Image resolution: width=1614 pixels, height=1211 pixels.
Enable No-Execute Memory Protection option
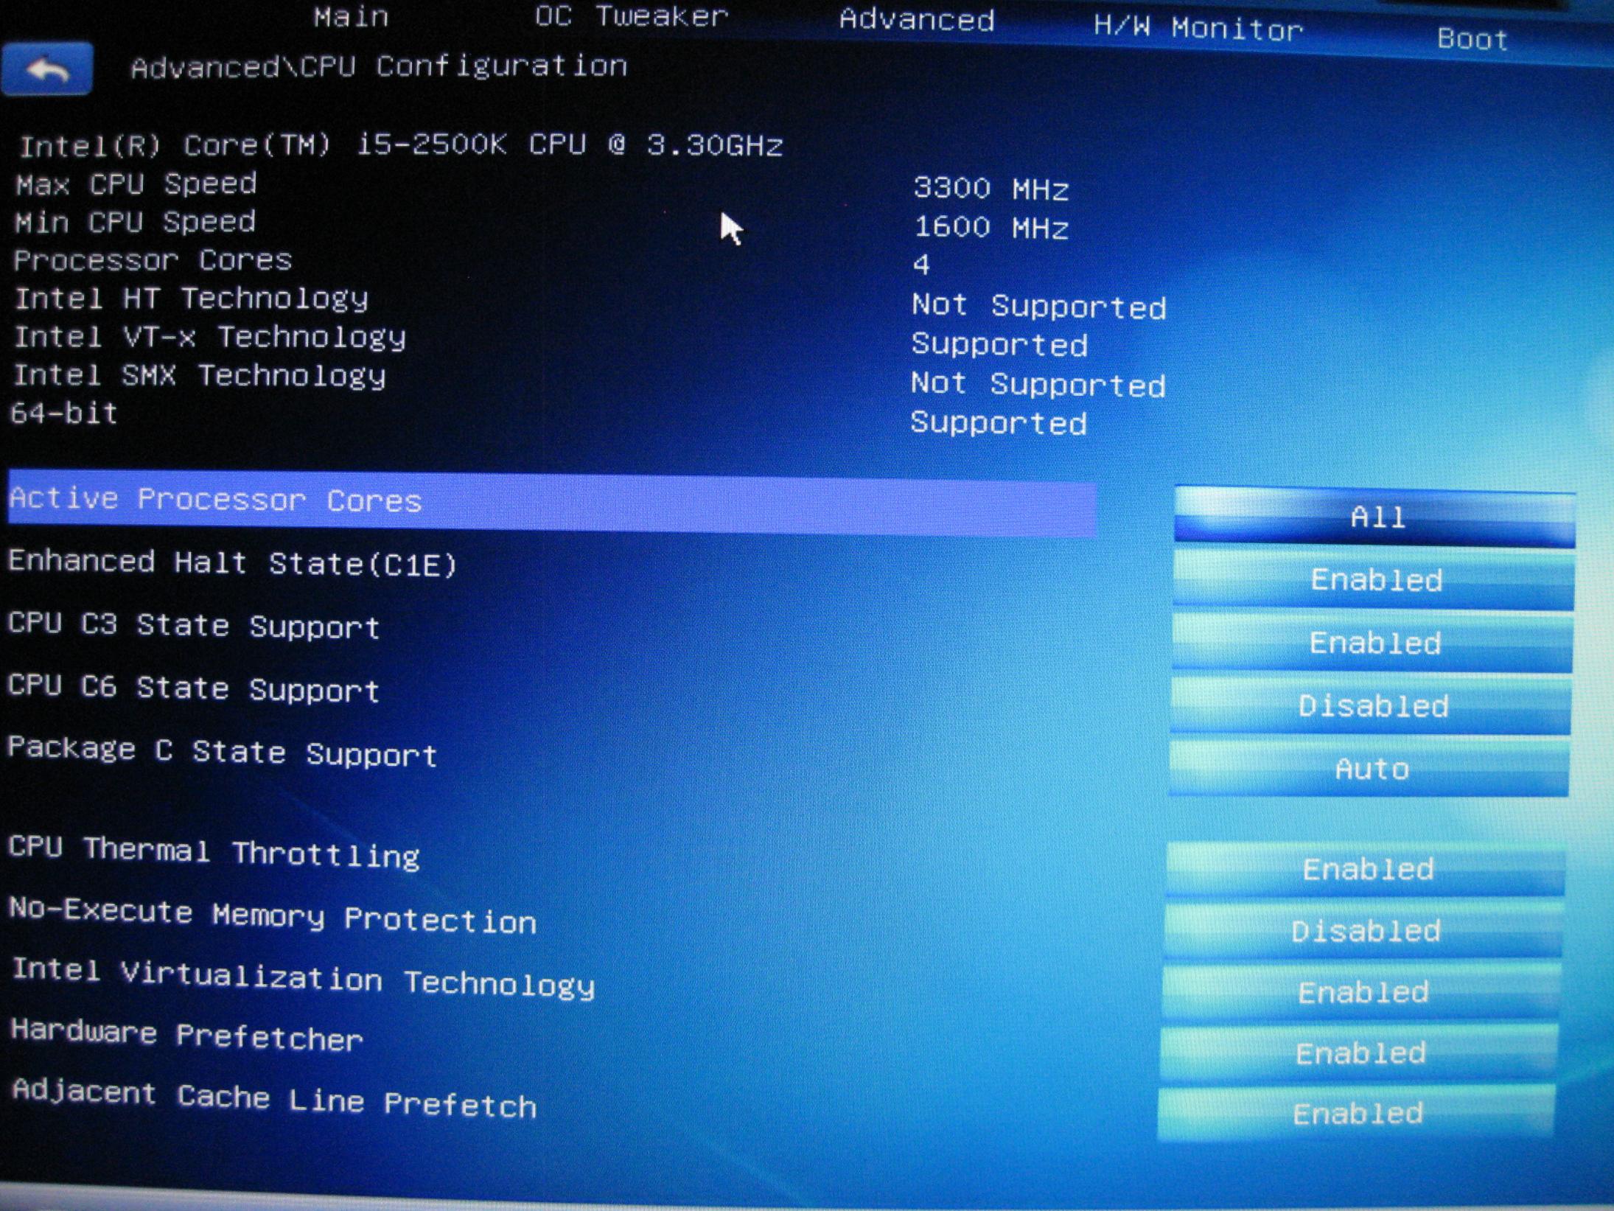pyautogui.click(x=1365, y=931)
